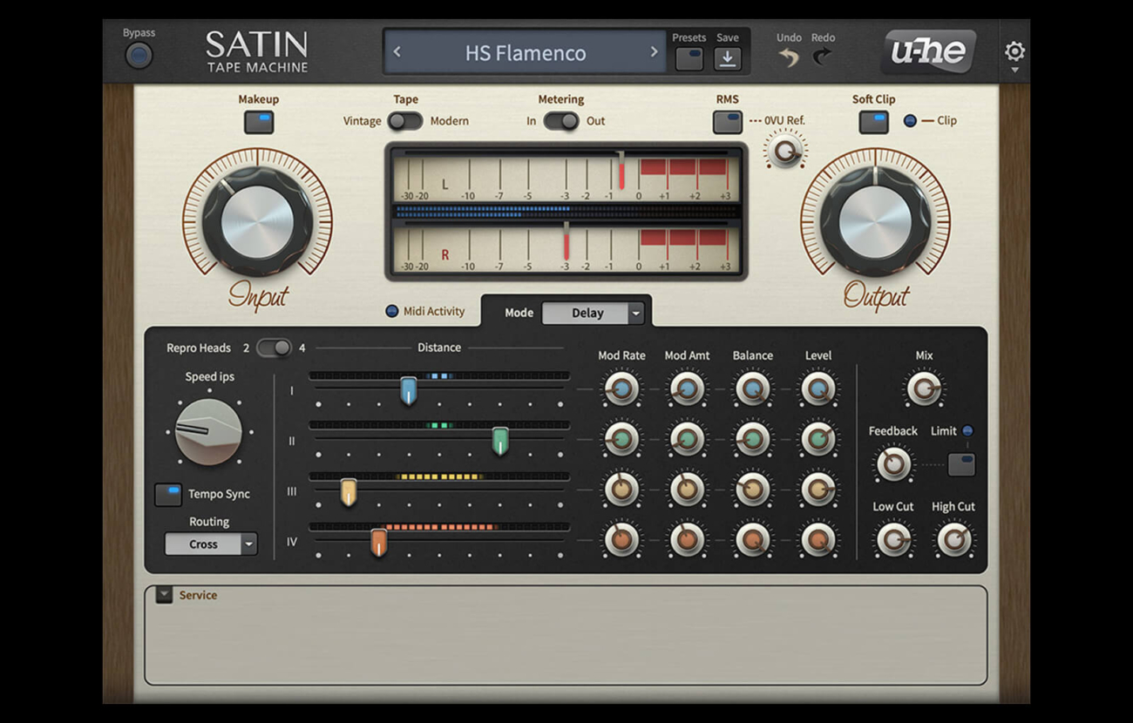The image size is (1133, 723).
Task: Click head II Balance knob
Action: [x=752, y=440]
